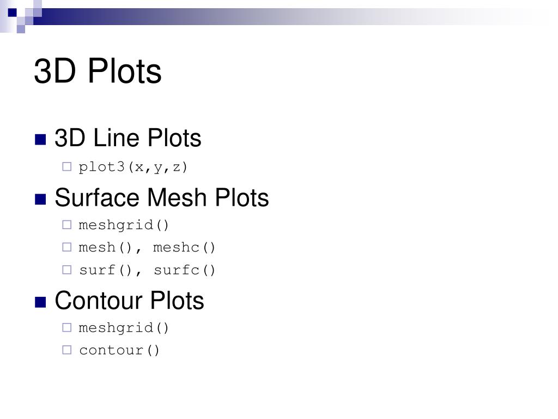Click the surfc() function text

pos(184,270)
